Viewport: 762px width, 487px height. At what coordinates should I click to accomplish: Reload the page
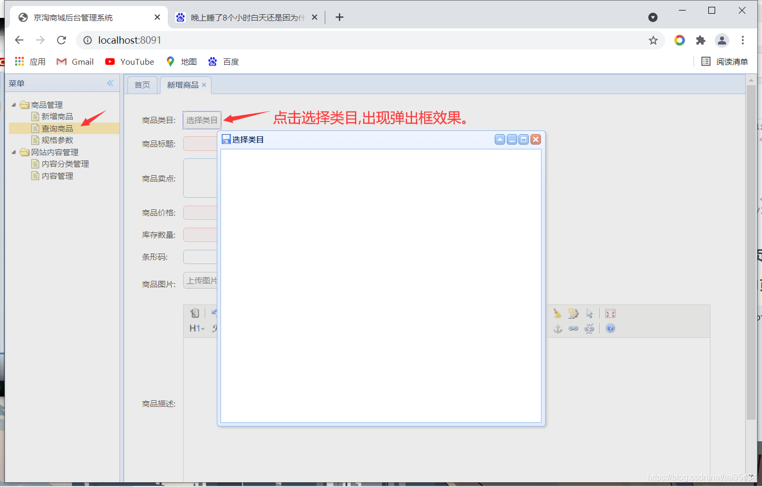pyautogui.click(x=62, y=40)
